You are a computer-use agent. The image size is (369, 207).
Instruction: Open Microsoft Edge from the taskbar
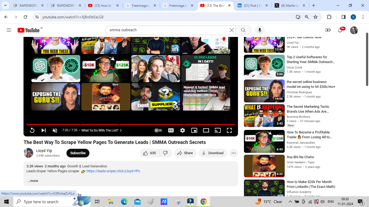click(124, 202)
